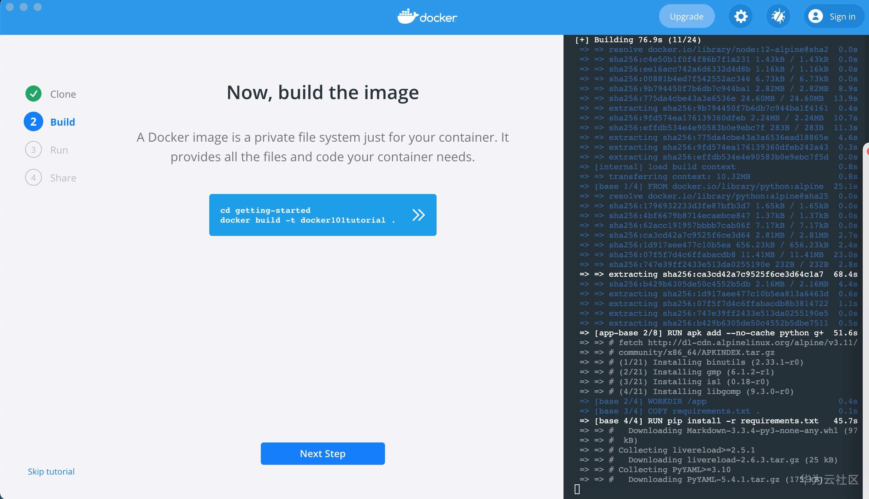Viewport: 869px width, 499px height.
Task: Click the gray macOS close dot
Action: (10, 7)
